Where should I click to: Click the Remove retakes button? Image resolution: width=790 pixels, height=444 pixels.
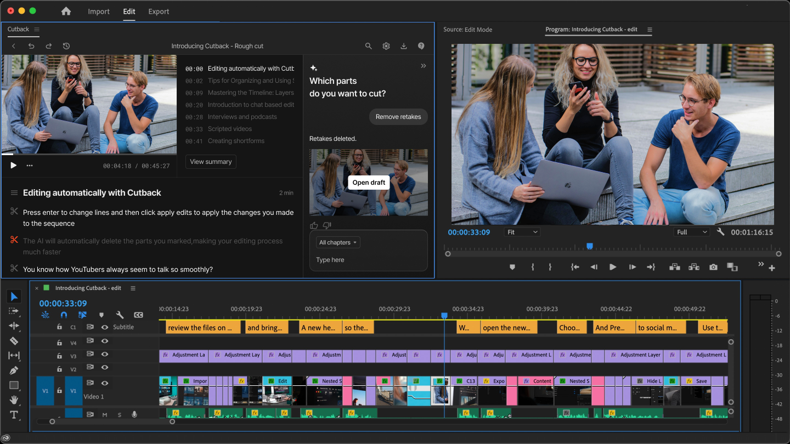(x=398, y=116)
